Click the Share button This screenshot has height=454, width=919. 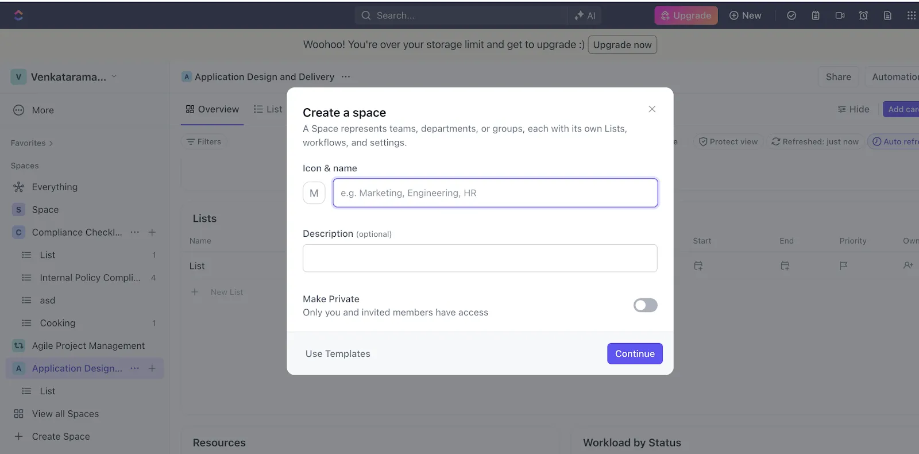[839, 77]
